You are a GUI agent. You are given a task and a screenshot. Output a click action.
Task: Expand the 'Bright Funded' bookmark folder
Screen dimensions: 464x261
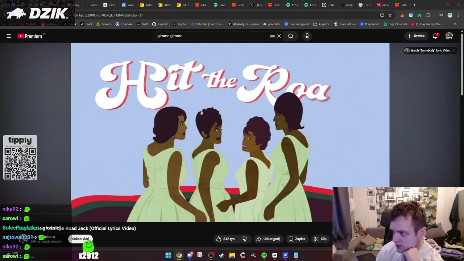click(395, 24)
